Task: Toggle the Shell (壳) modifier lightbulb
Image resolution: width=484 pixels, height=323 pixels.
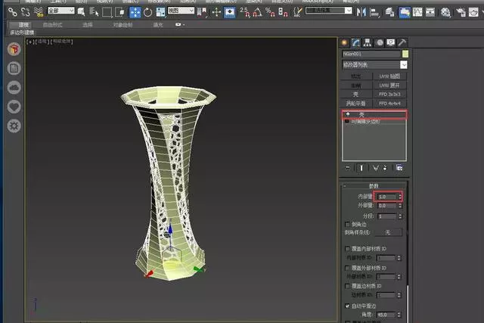Action: [x=347, y=113]
